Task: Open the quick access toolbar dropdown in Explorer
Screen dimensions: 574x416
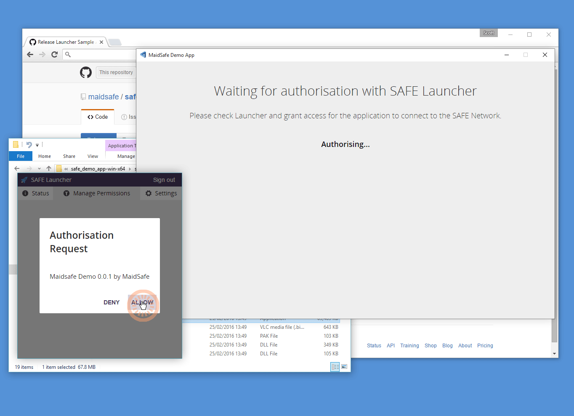Action: (37, 145)
